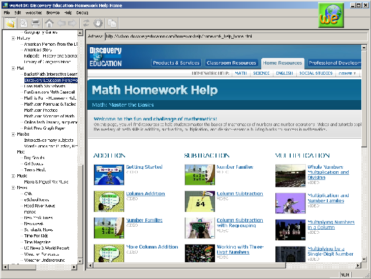
Task: Open Column Subtraction with Regrouping link
Action: click(x=240, y=223)
